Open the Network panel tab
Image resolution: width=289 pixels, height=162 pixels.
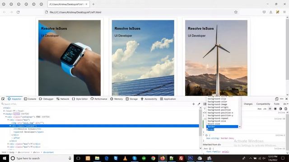[x=63, y=99]
